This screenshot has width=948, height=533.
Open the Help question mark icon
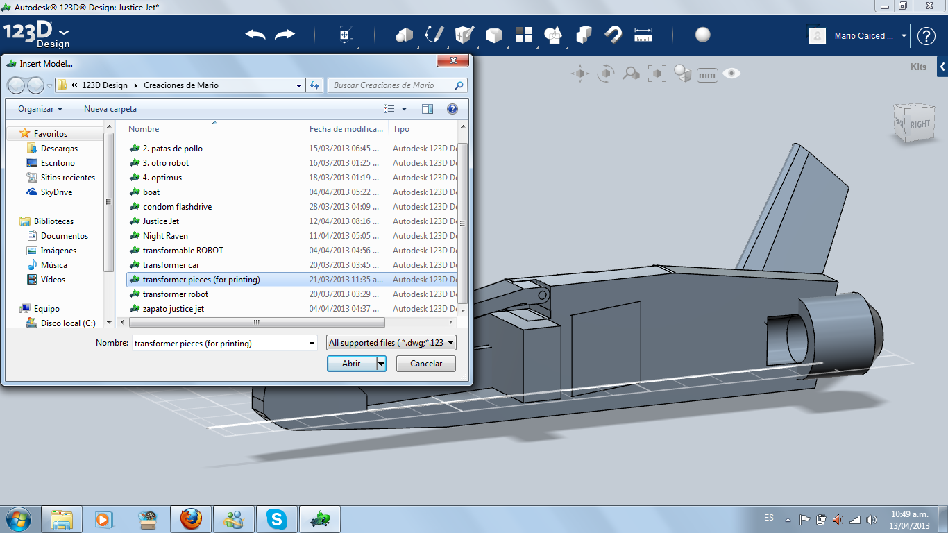[926, 36]
